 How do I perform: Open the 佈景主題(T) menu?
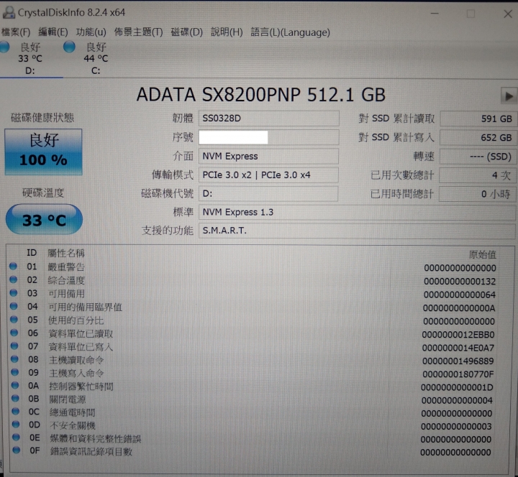coord(138,32)
